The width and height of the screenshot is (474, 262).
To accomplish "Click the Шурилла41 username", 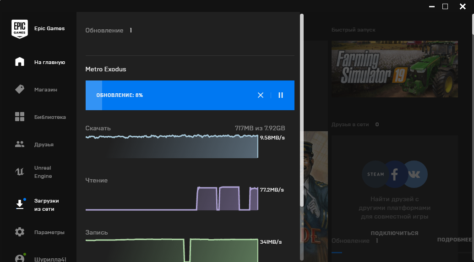I will point(50,259).
